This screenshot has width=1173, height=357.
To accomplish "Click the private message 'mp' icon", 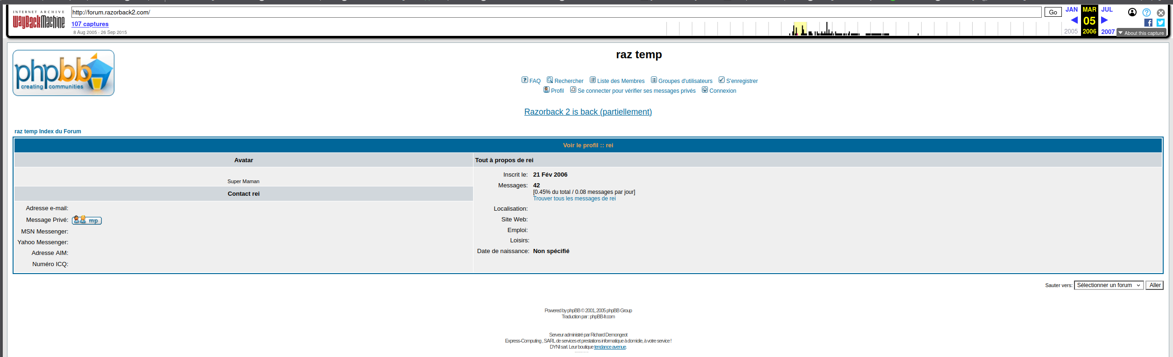I will 87,220.
